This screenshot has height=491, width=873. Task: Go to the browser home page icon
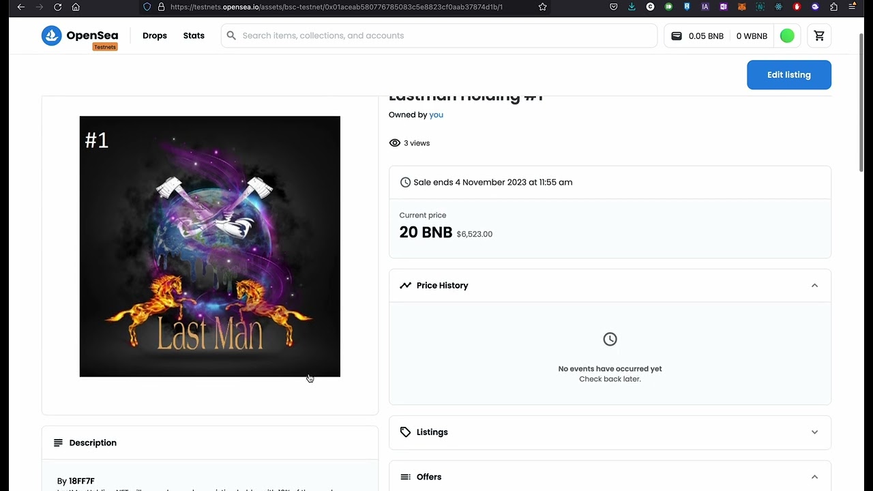[x=76, y=7]
